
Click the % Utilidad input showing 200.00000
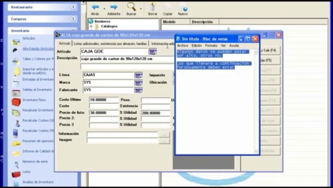156,113
